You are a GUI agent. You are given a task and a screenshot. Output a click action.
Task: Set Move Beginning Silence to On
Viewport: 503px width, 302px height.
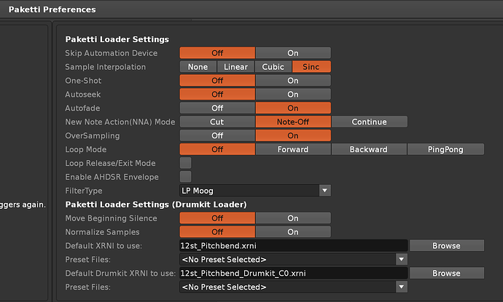point(293,218)
